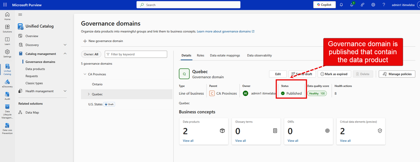
Task: Open eDiscovery icon in left rail
Action: tap(7, 83)
